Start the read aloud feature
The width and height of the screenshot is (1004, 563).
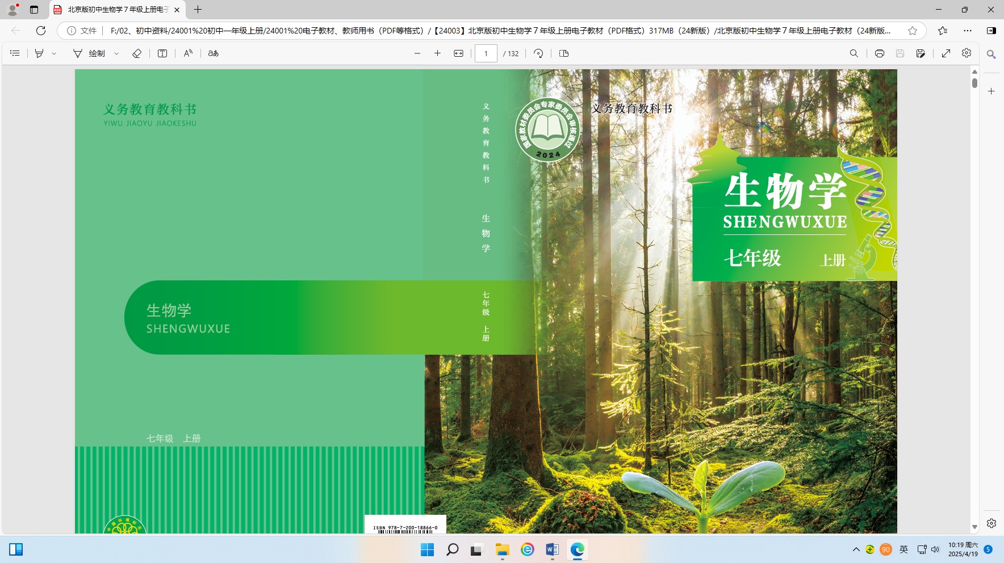tap(188, 53)
